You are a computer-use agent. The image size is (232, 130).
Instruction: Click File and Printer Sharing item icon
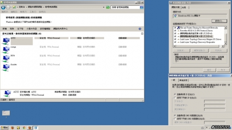[178, 28]
